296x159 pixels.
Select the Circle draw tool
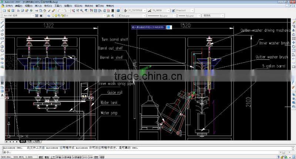pos(2,46)
